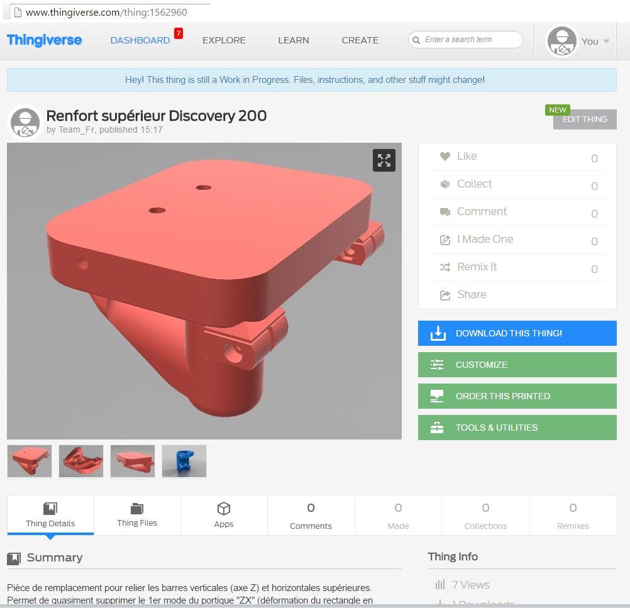This screenshot has width=630, height=608.
Task: Click Download This Thing! button
Action: (x=517, y=333)
